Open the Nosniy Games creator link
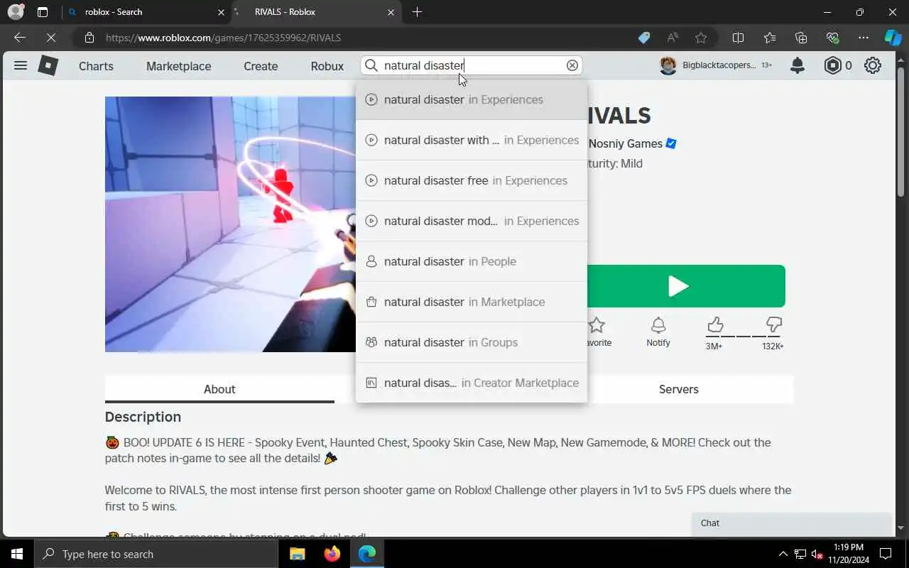 coord(626,143)
